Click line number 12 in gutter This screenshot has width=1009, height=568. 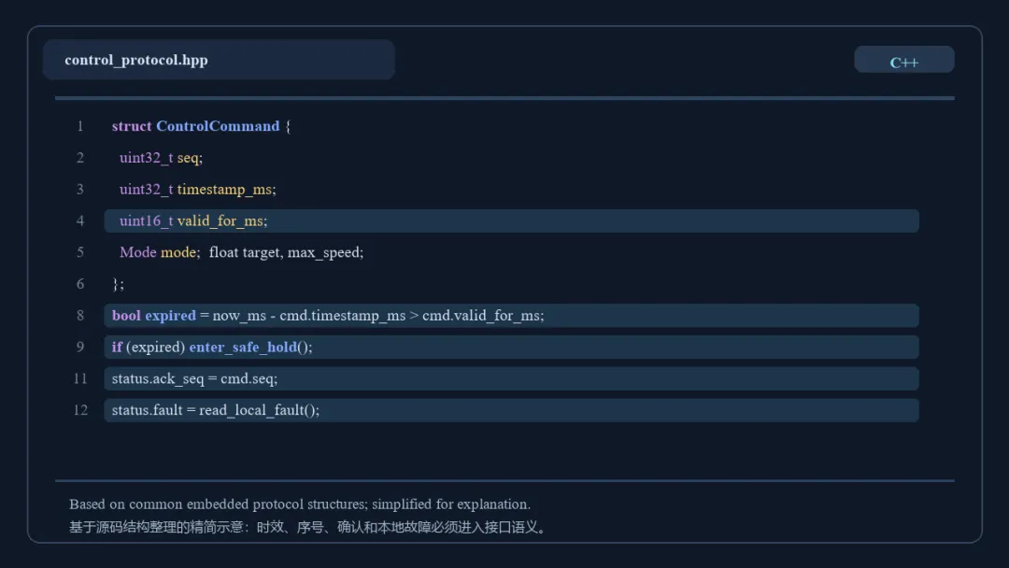80,410
